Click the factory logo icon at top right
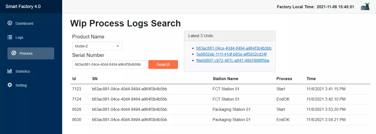 point(365,7)
